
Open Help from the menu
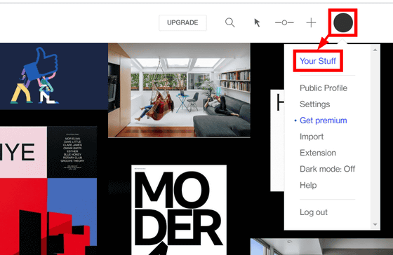[x=308, y=185]
